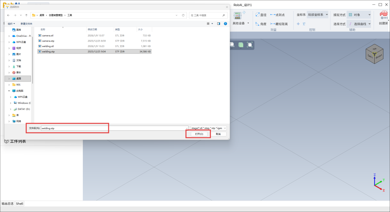Viewport: 390px width, 212px height.
Task: Select the camera.stl file
Action: tap(94, 35)
